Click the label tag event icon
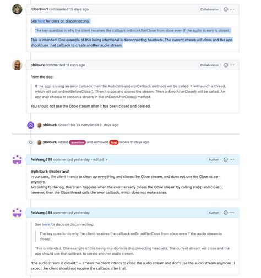The width and height of the screenshot is (261, 278). [x=31, y=142]
